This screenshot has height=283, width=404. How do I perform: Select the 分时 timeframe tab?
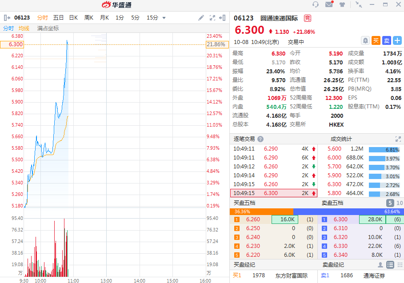pyautogui.click(x=43, y=17)
